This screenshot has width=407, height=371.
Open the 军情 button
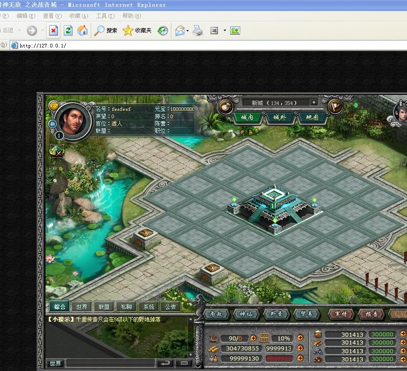click(x=340, y=314)
